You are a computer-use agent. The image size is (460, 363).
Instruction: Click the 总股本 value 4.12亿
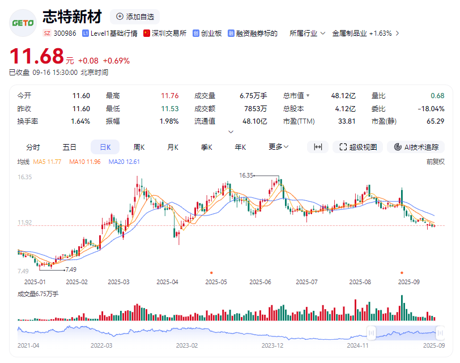click(346, 109)
